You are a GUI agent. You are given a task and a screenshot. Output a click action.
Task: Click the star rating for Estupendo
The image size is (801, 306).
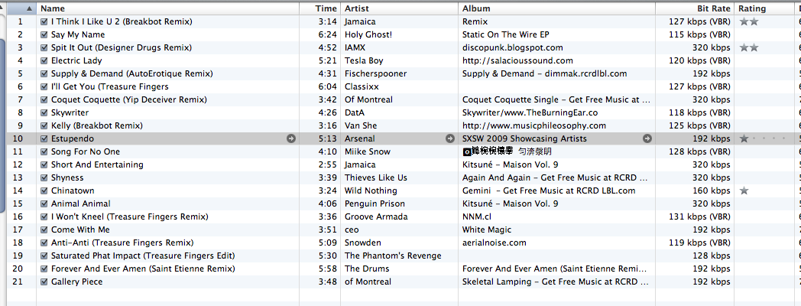(744, 138)
